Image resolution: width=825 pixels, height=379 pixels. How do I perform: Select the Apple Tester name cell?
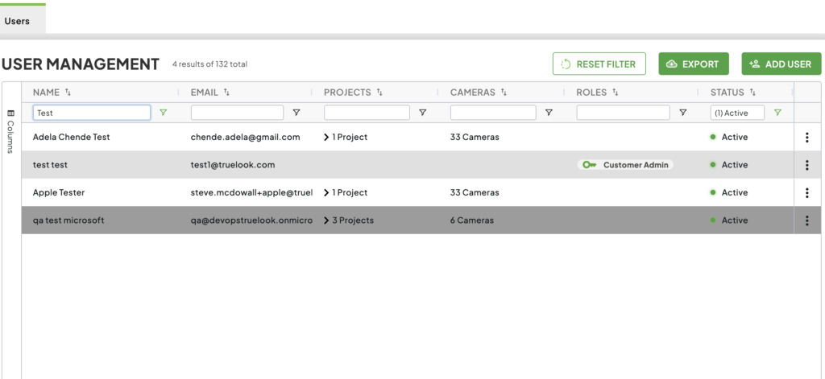[x=58, y=193]
